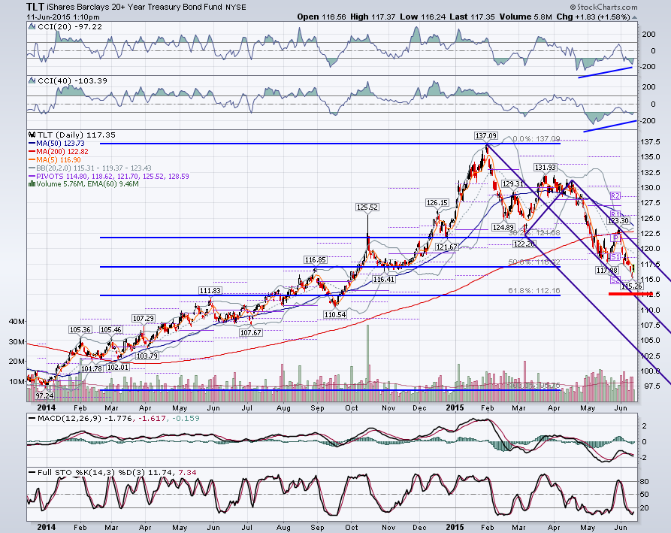This screenshot has width=671, height=533.
Task: Click the TLT ticker symbol in the header
Action: click(35, 7)
